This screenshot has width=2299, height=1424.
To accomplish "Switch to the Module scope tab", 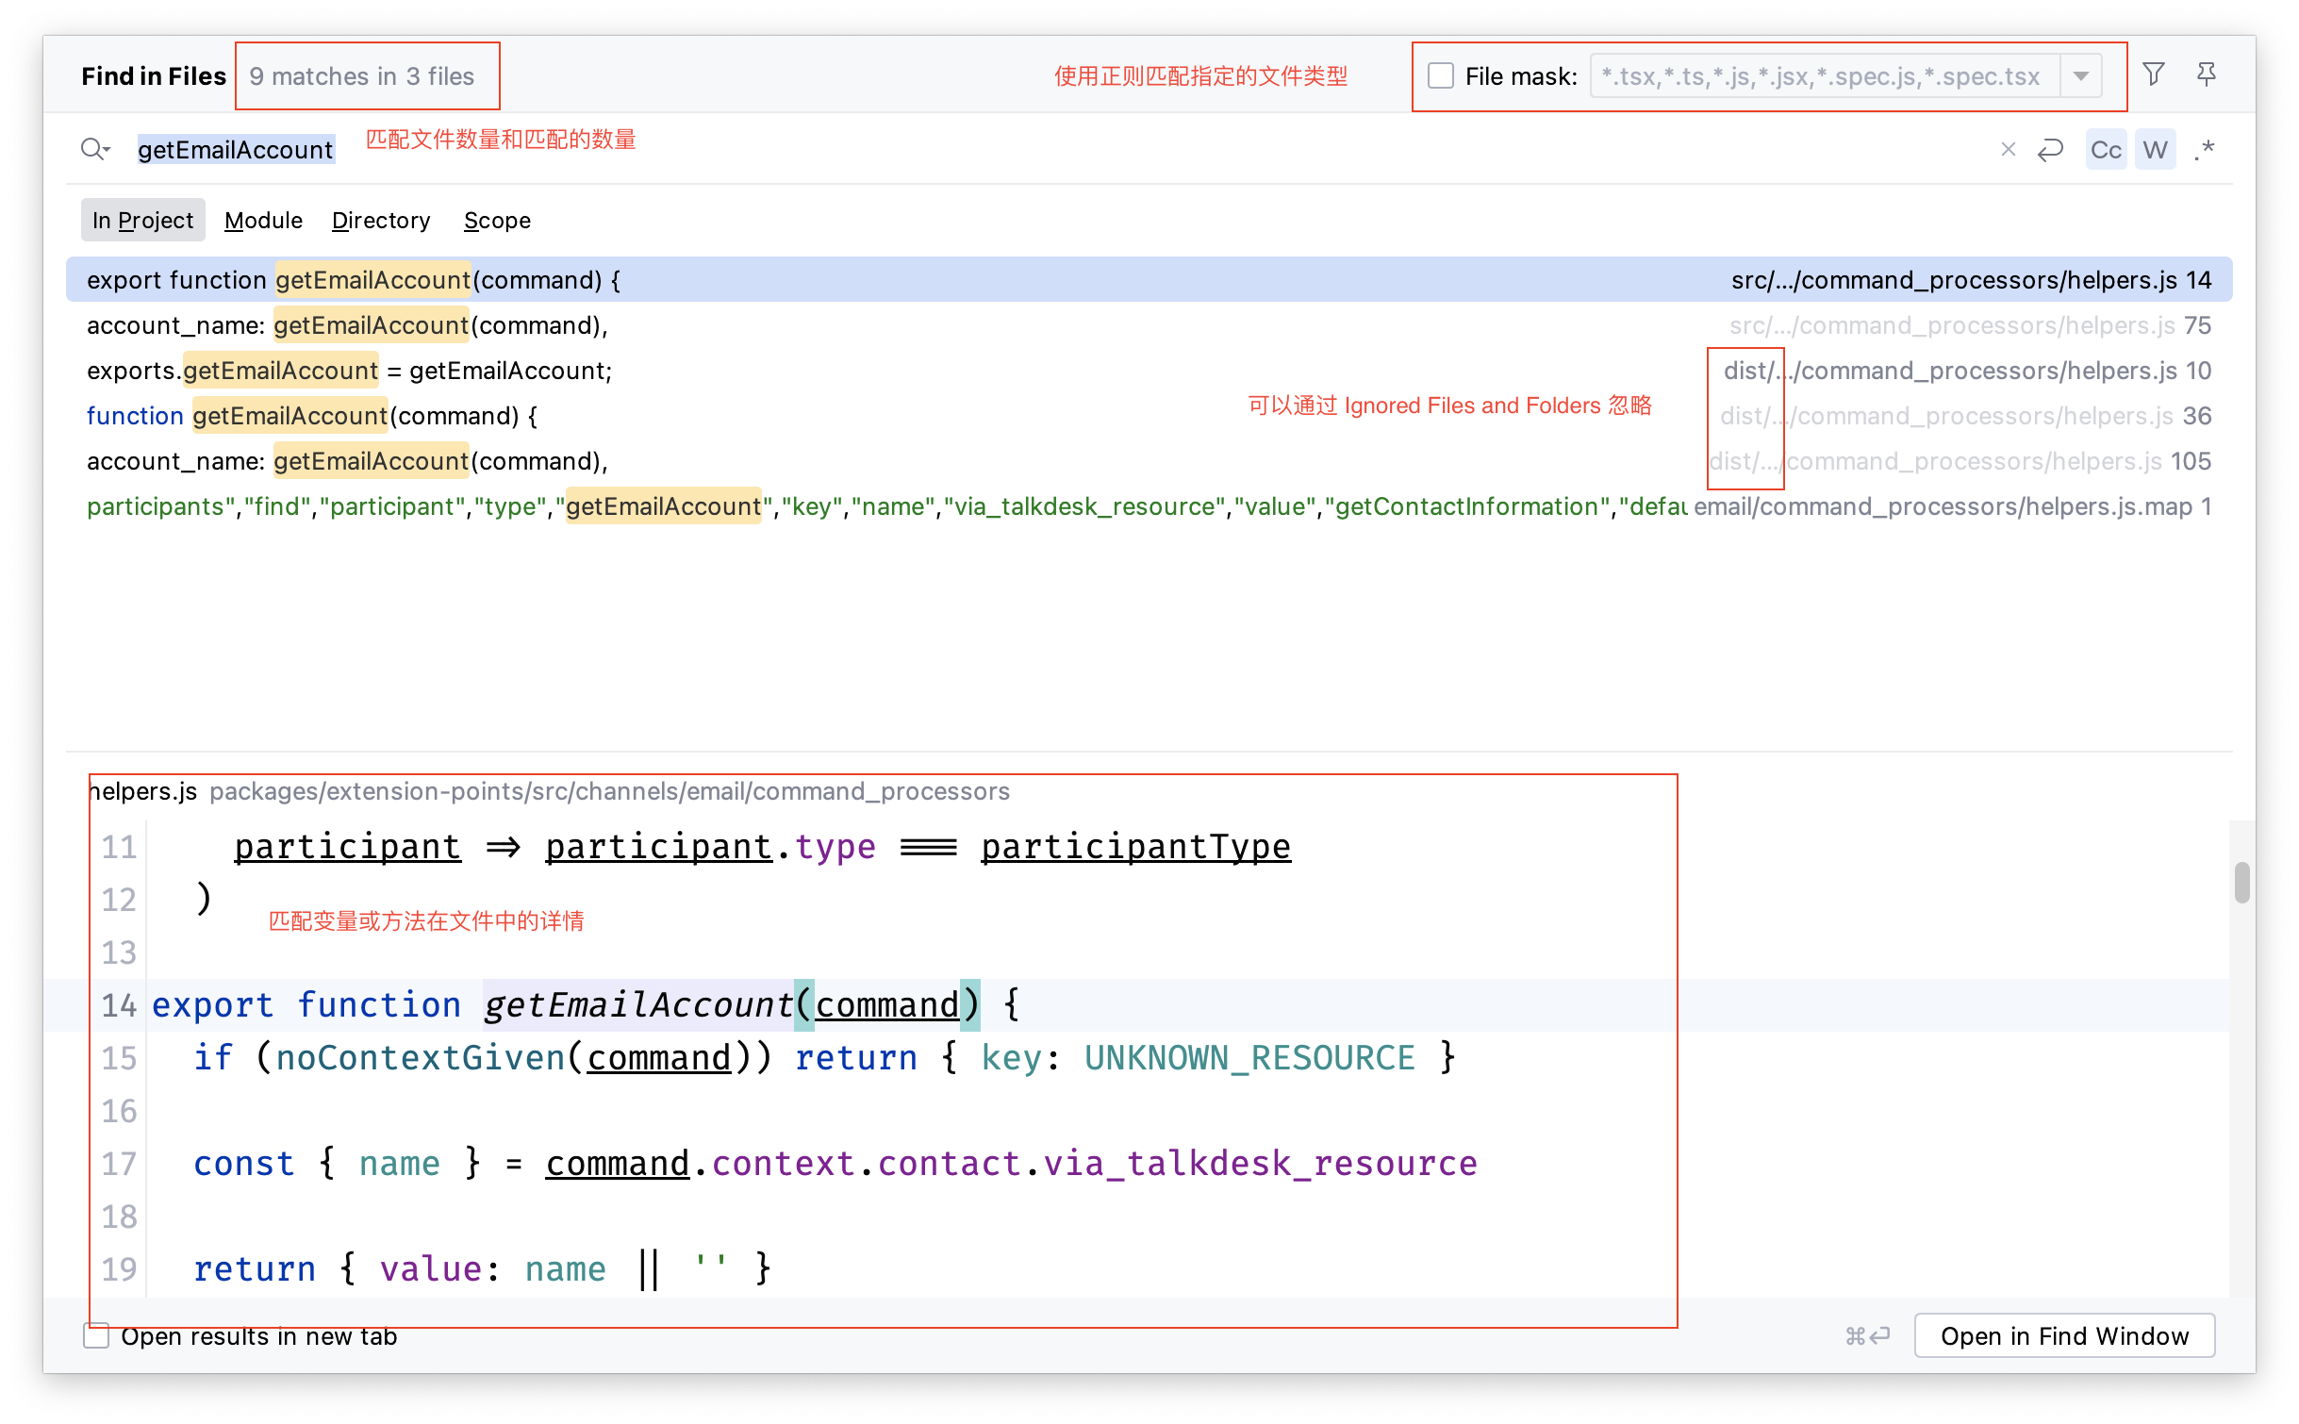I will 263,220.
